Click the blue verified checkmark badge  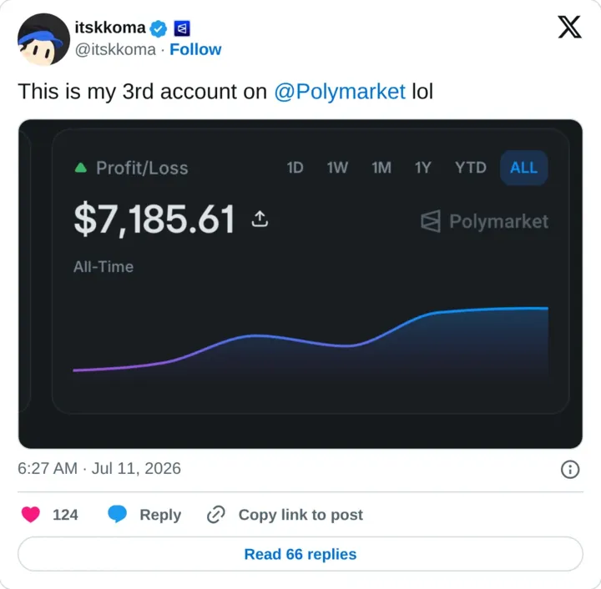[159, 28]
